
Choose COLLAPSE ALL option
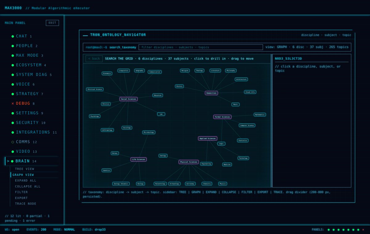coord(34,187)
